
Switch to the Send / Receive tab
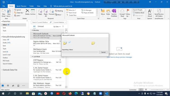tap(21, 6)
